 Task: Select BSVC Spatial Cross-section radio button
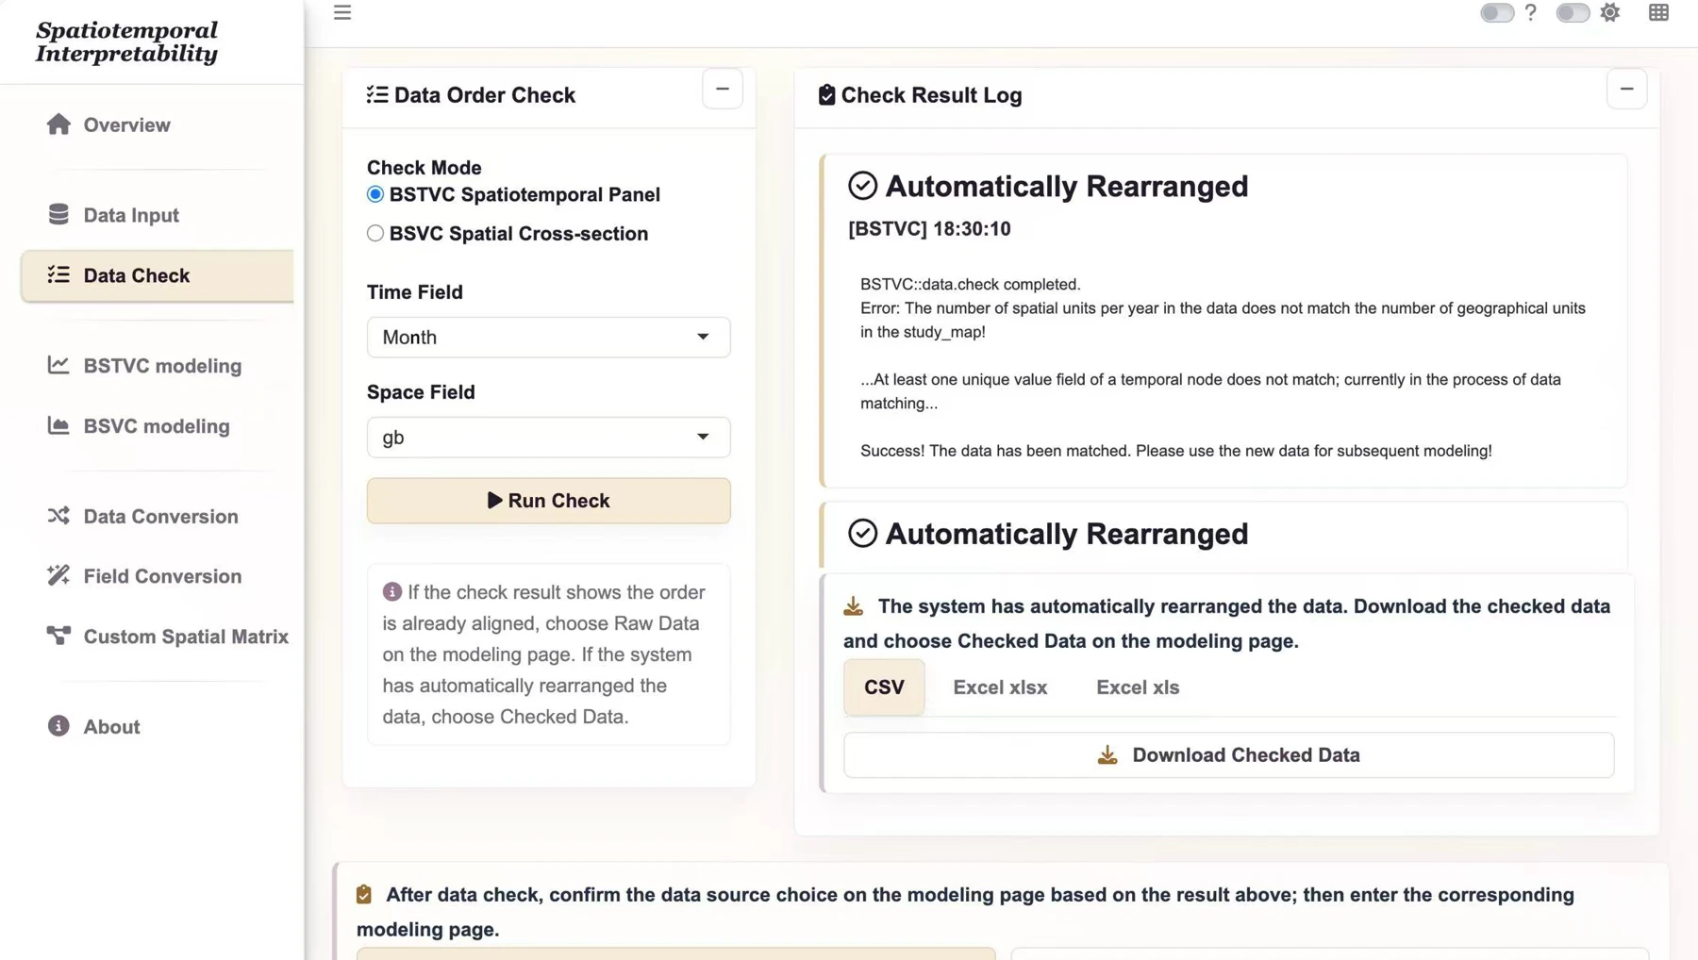pyautogui.click(x=375, y=233)
